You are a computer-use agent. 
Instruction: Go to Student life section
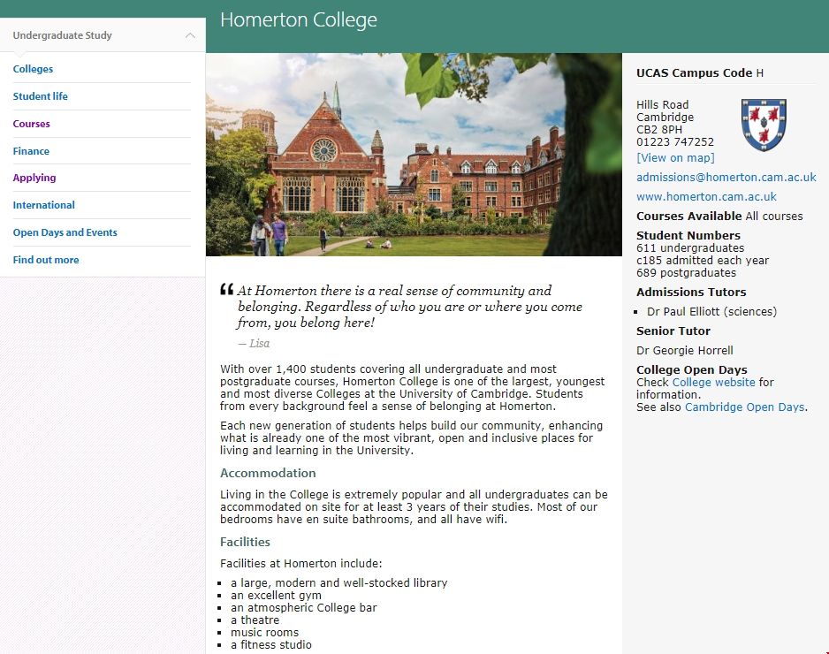[40, 96]
